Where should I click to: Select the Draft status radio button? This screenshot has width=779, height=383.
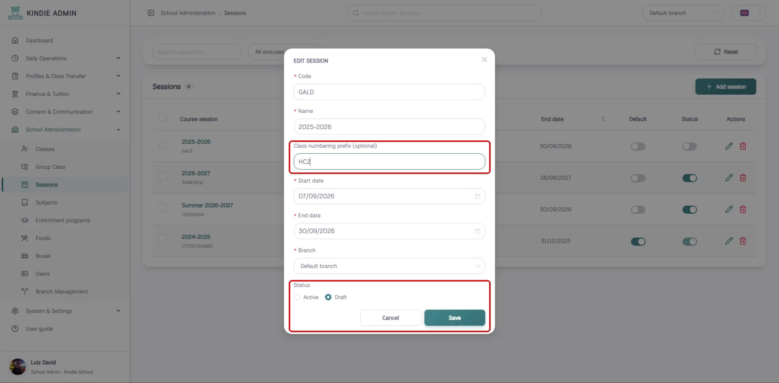328,297
